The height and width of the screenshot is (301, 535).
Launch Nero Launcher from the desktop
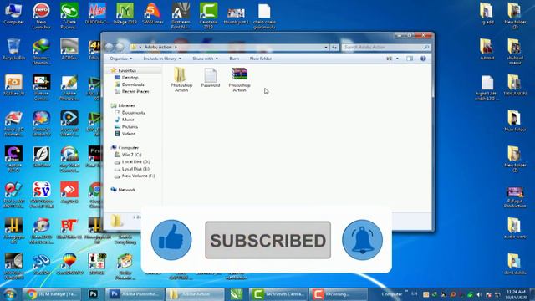point(41,16)
